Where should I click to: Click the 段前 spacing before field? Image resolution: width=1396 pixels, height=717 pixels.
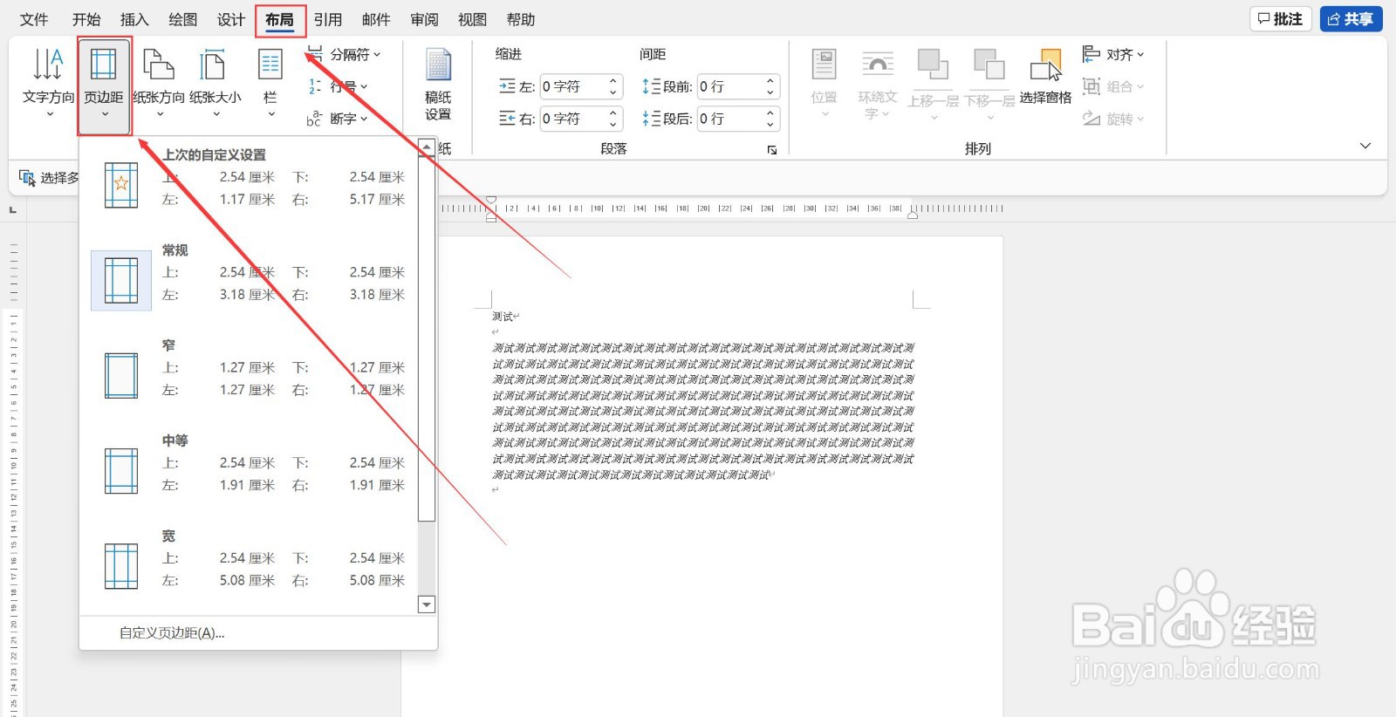click(x=729, y=86)
